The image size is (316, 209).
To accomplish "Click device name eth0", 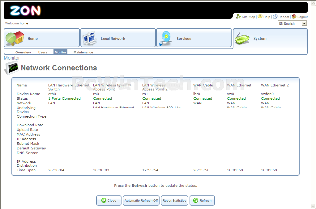I will 52,94.
